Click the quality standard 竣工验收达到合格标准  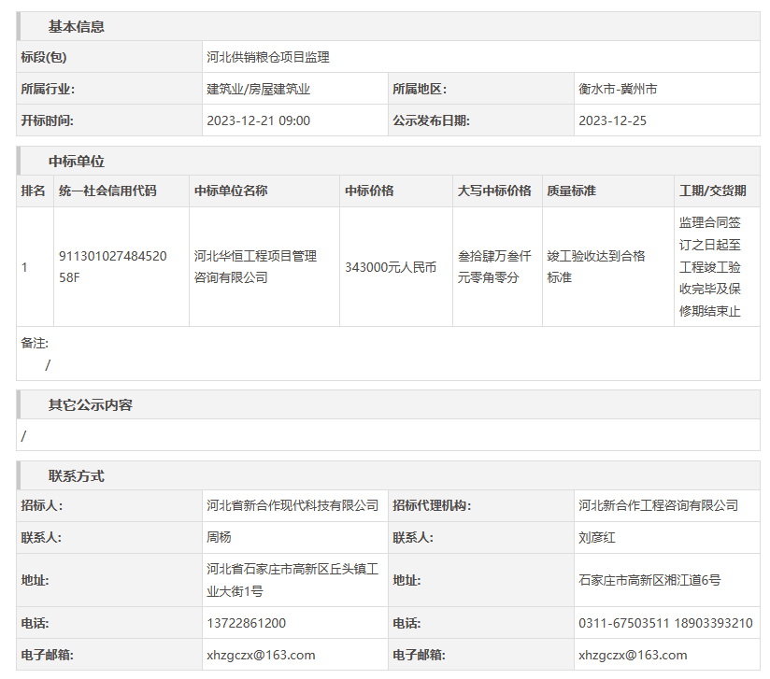point(596,266)
